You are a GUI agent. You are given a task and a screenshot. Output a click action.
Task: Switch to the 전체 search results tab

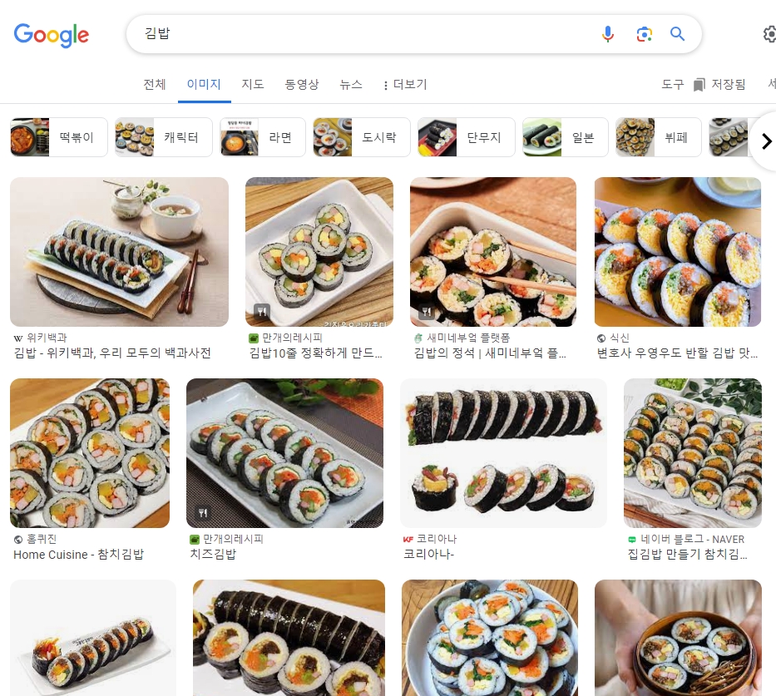coord(154,84)
